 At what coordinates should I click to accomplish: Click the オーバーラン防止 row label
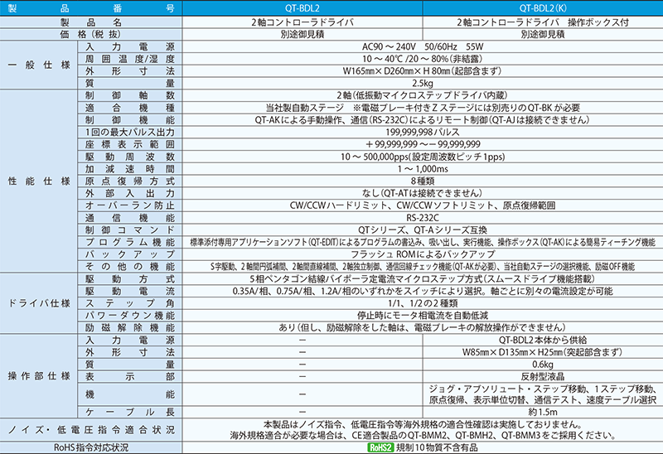point(130,205)
